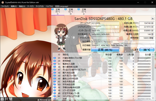156x101 pixels.
Task: Click the CrystalDiskInfo title bar app icon
Action: click(3, 2)
